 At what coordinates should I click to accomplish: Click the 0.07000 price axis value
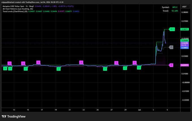pyautogui.click(x=185, y=21)
